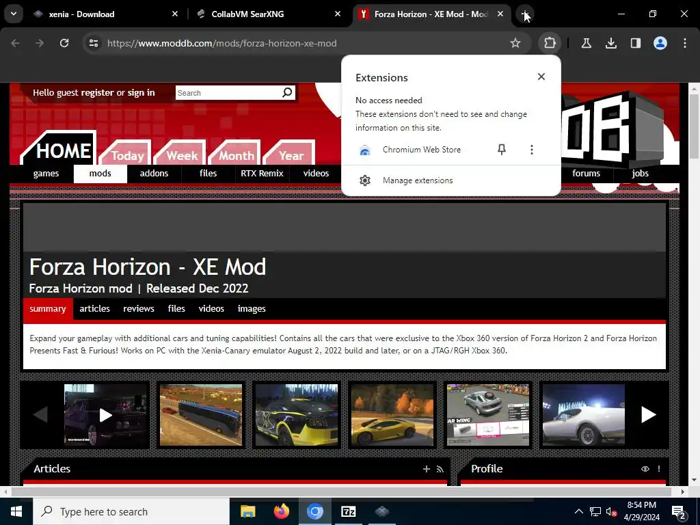Open the forums navigation item
The image size is (700, 525).
point(586,173)
